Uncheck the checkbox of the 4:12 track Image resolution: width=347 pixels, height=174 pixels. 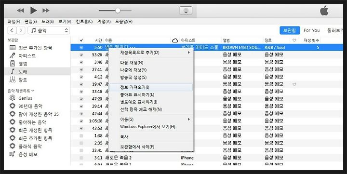coord(81,77)
